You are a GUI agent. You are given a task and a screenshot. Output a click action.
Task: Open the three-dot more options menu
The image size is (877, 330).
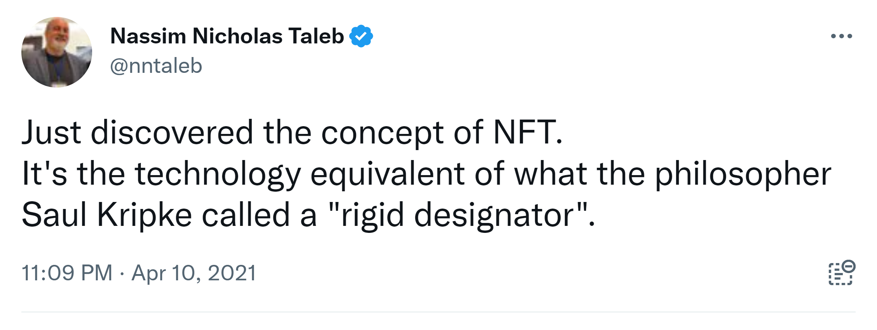(x=841, y=36)
